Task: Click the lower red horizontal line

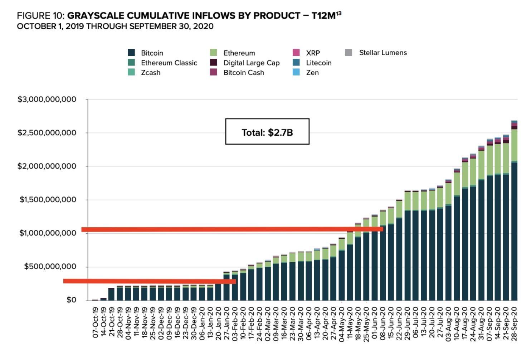Action: pos(150,281)
